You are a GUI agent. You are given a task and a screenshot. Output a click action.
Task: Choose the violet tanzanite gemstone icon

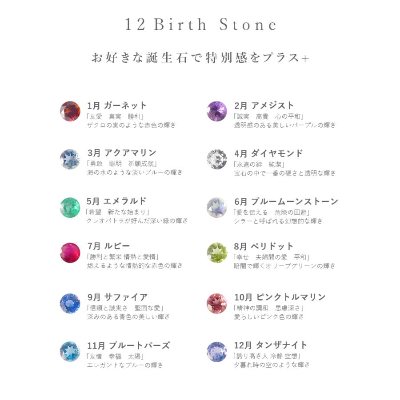point(217,352)
